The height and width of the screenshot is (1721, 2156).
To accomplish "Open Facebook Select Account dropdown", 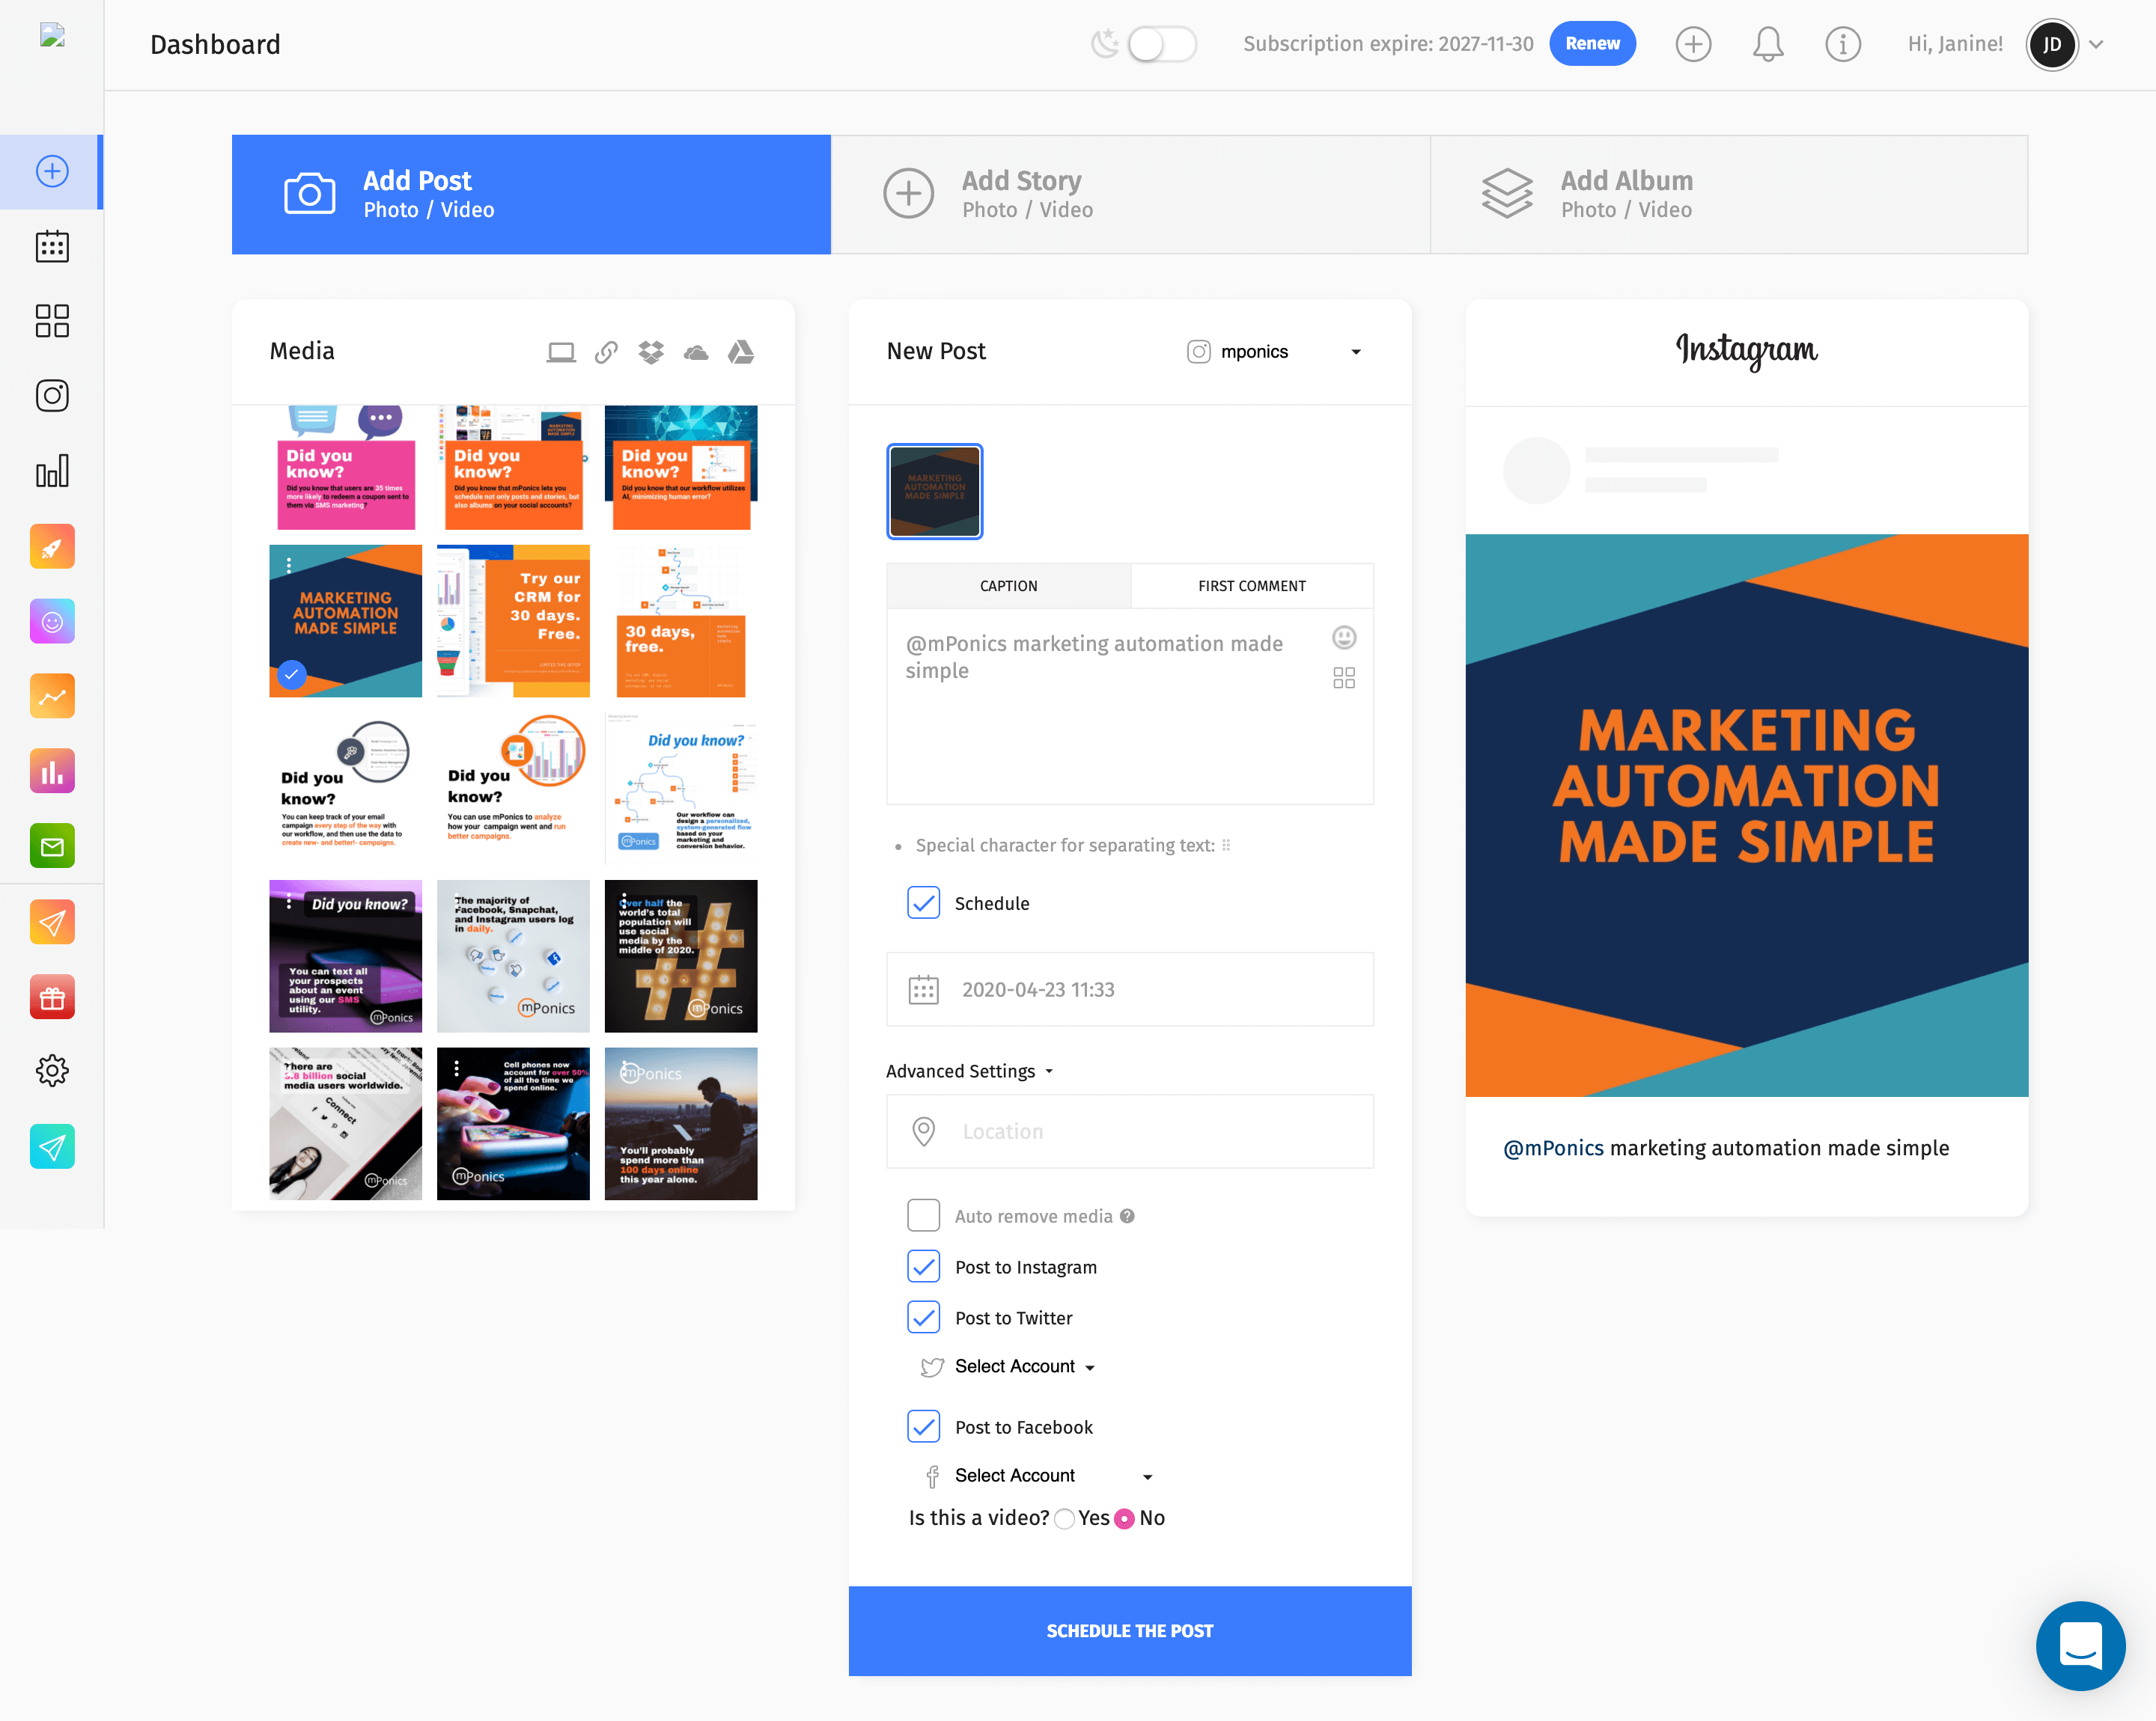I will click(x=1053, y=1476).
